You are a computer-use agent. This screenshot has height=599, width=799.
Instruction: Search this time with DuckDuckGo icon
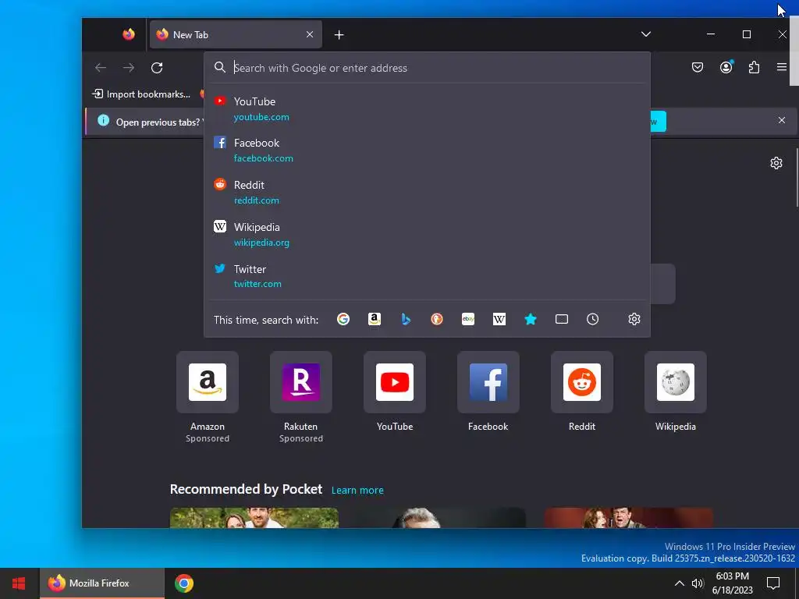coord(437,319)
